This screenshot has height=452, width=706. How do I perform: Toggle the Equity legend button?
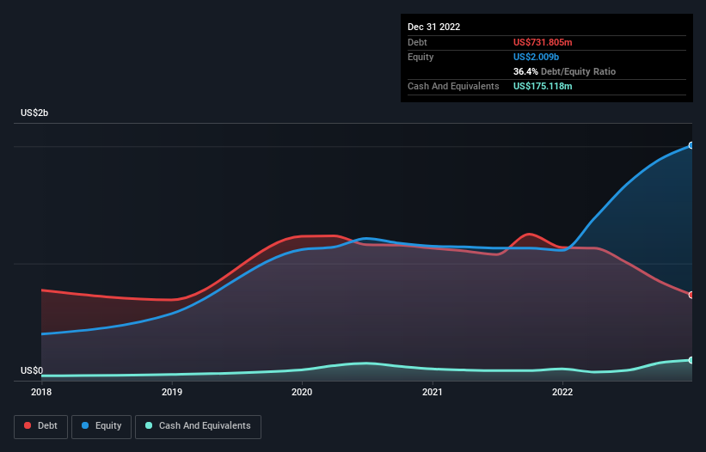click(x=101, y=426)
